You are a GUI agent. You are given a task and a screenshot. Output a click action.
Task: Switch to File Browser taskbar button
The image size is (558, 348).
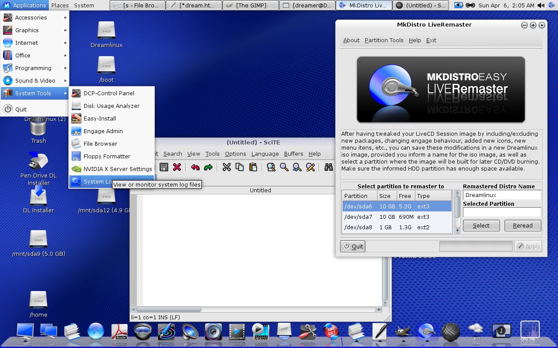point(137,5)
